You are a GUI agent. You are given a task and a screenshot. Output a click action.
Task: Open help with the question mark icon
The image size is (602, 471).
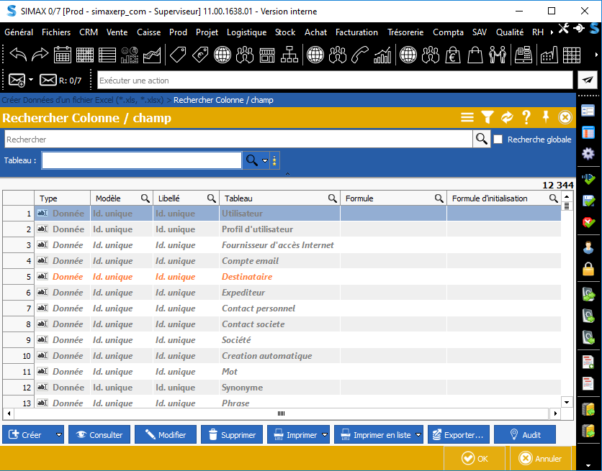coord(526,118)
